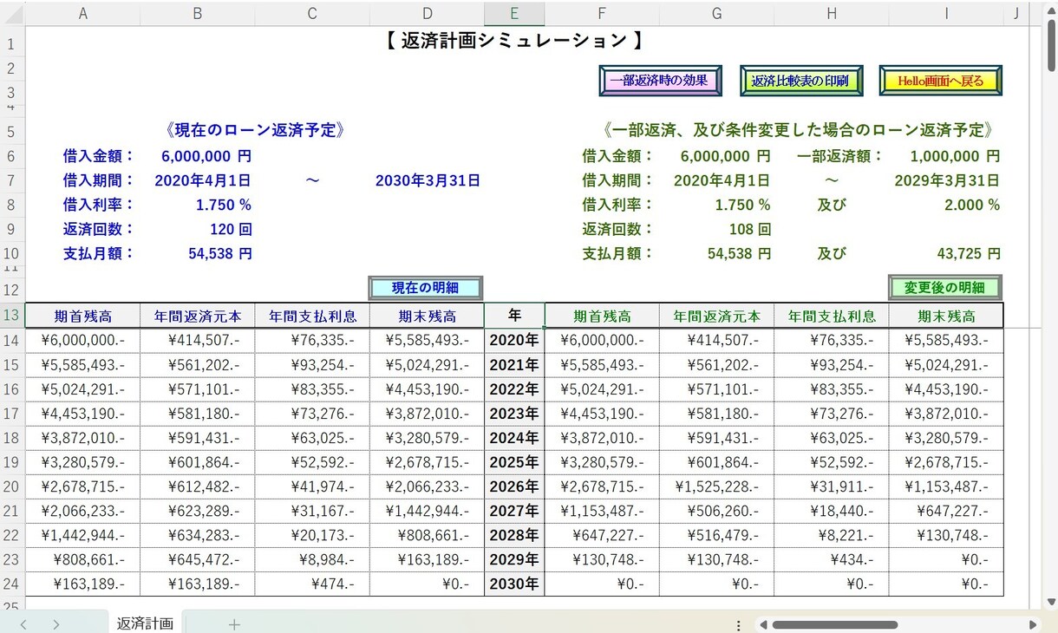
Task: Select column E header
Action: tap(514, 13)
